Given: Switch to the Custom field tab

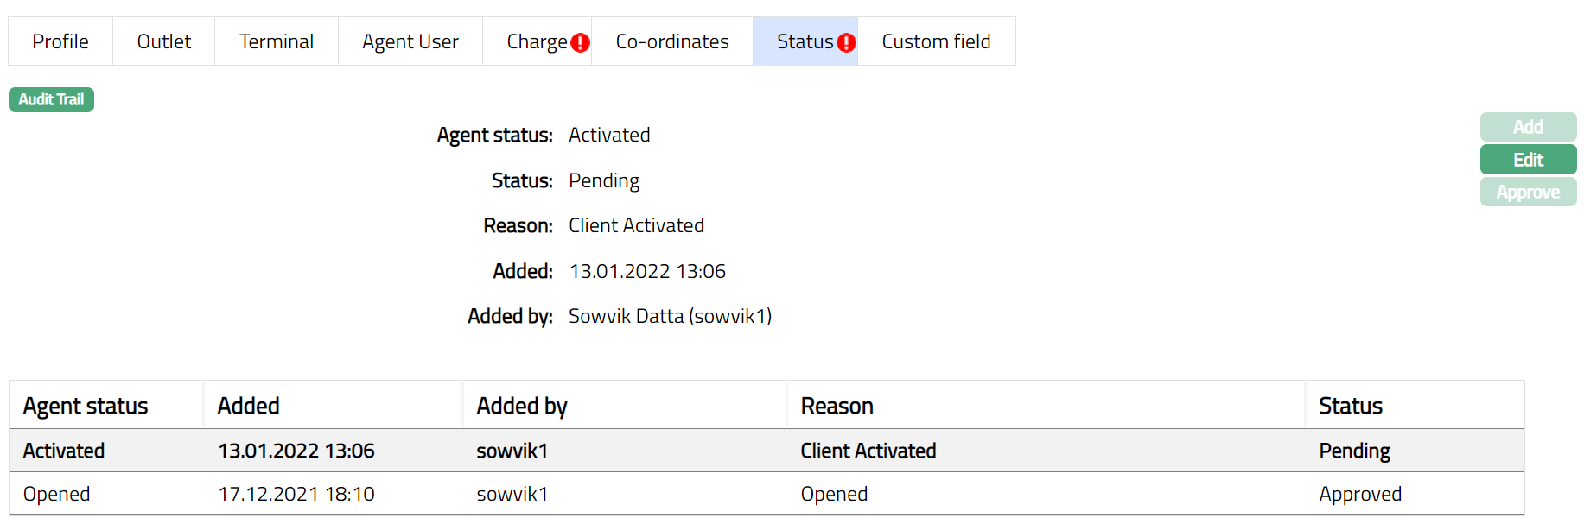Looking at the screenshot, I should point(936,41).
